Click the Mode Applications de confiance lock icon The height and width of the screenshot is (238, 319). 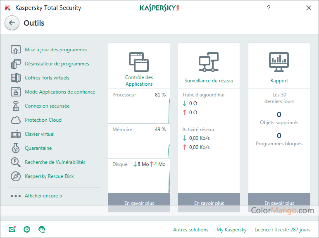[16, 92]
